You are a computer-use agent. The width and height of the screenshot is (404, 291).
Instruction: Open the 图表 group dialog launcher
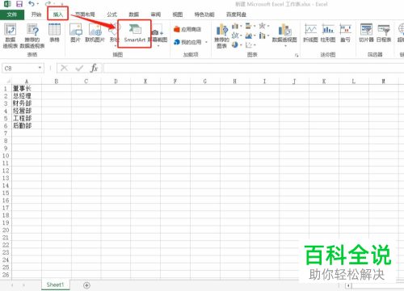(x=297, y=55)
